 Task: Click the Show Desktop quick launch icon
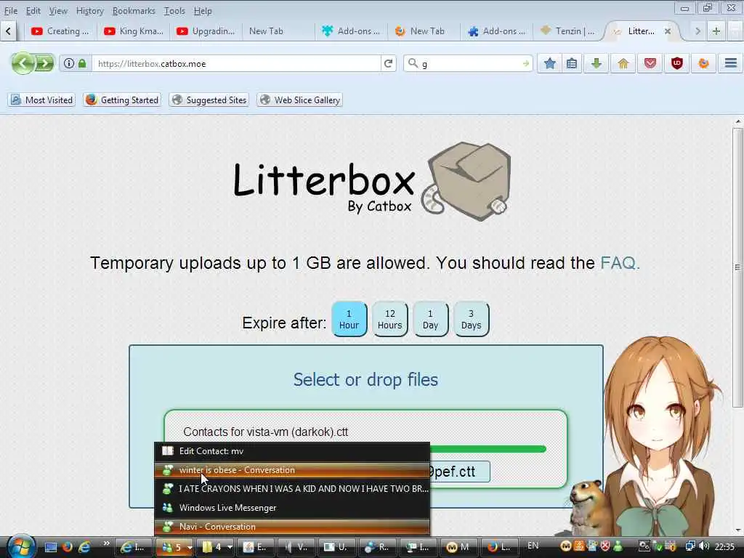(x=51, y=547)
